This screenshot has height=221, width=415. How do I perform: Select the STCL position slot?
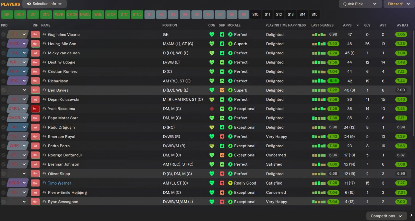click(x=137, y=15)
